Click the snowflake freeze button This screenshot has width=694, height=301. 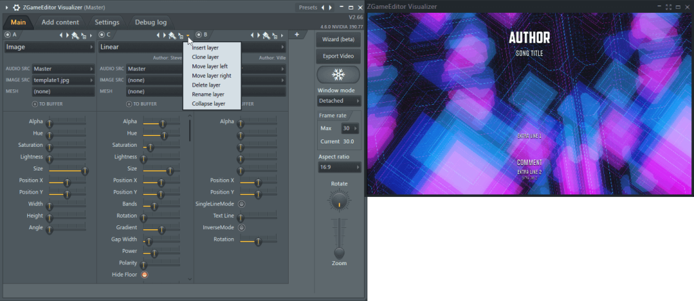click(338, 74)
